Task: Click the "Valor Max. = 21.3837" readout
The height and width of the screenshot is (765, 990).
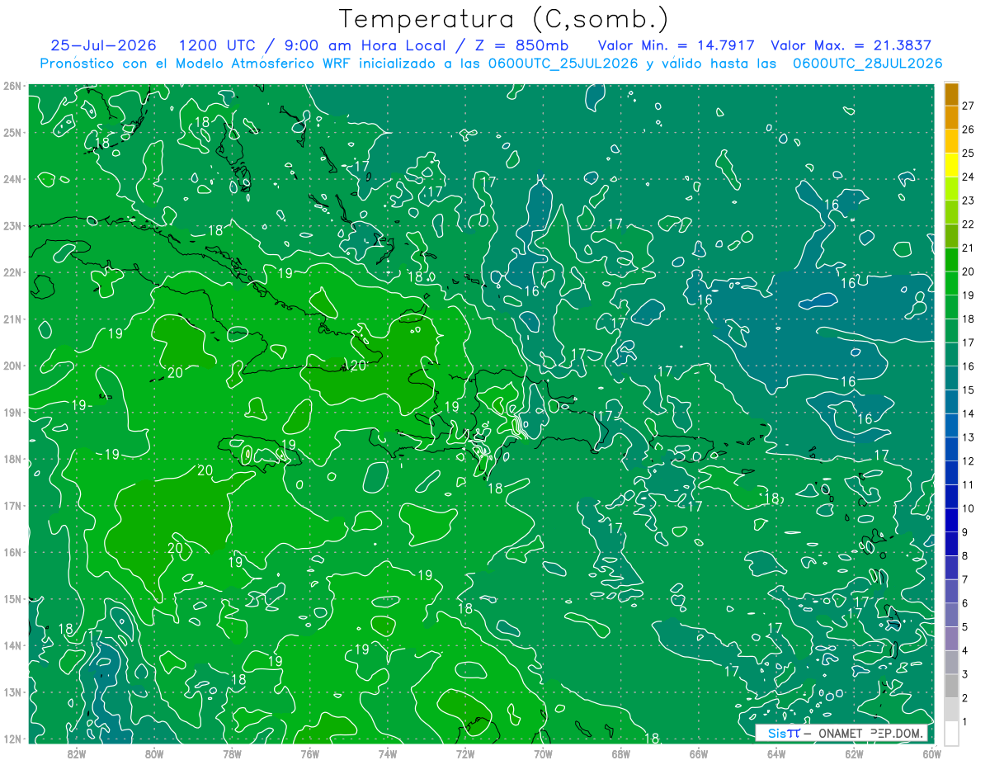Action: [851, 45]
